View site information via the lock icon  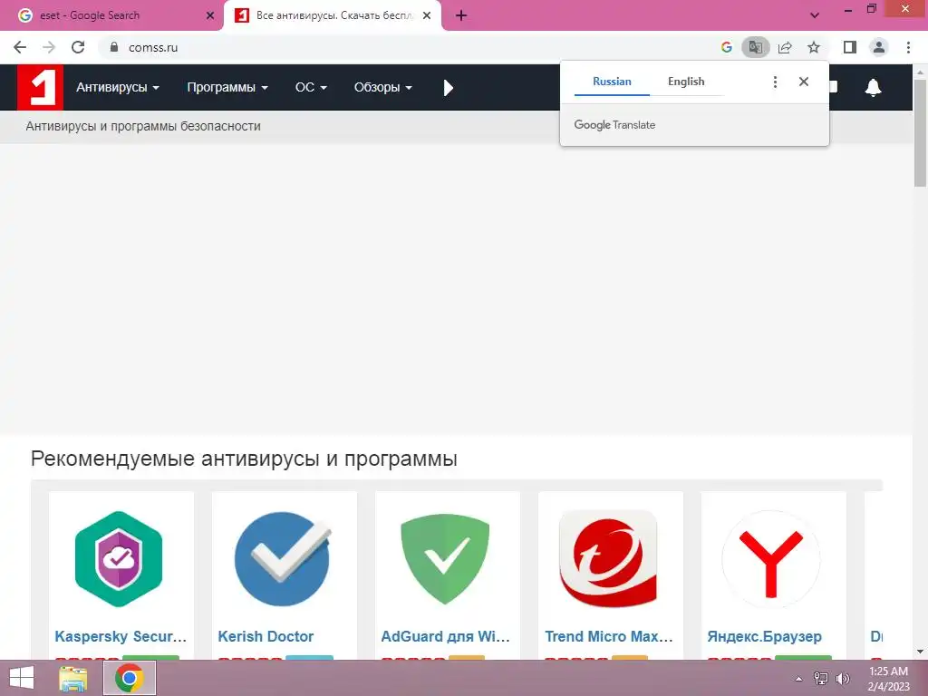coord(114,47)
